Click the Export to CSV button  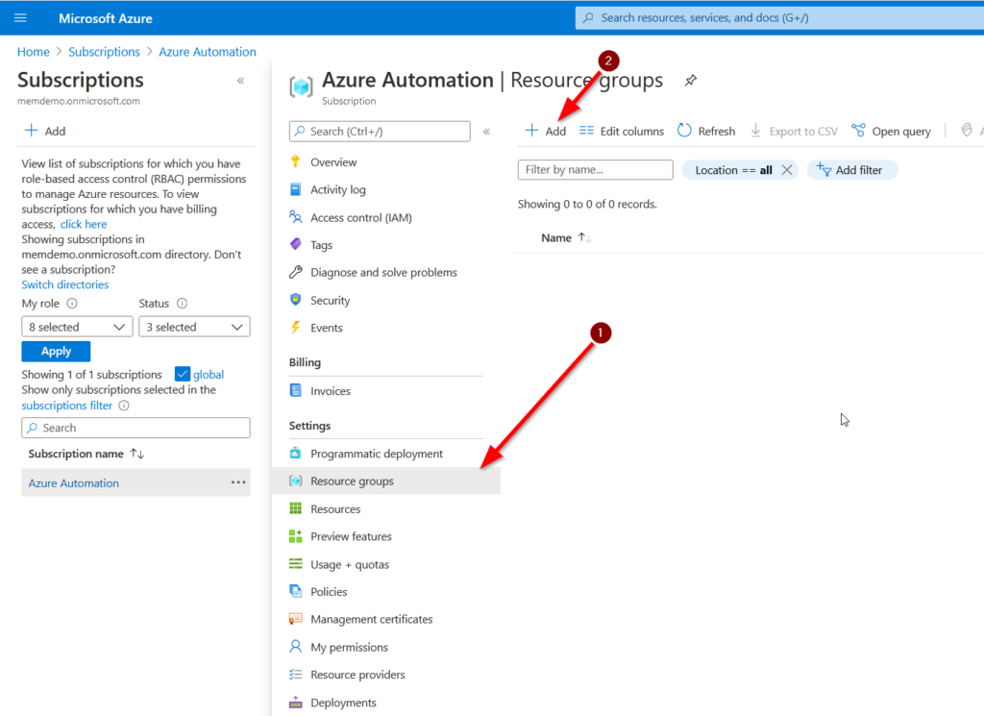point(794,131)
